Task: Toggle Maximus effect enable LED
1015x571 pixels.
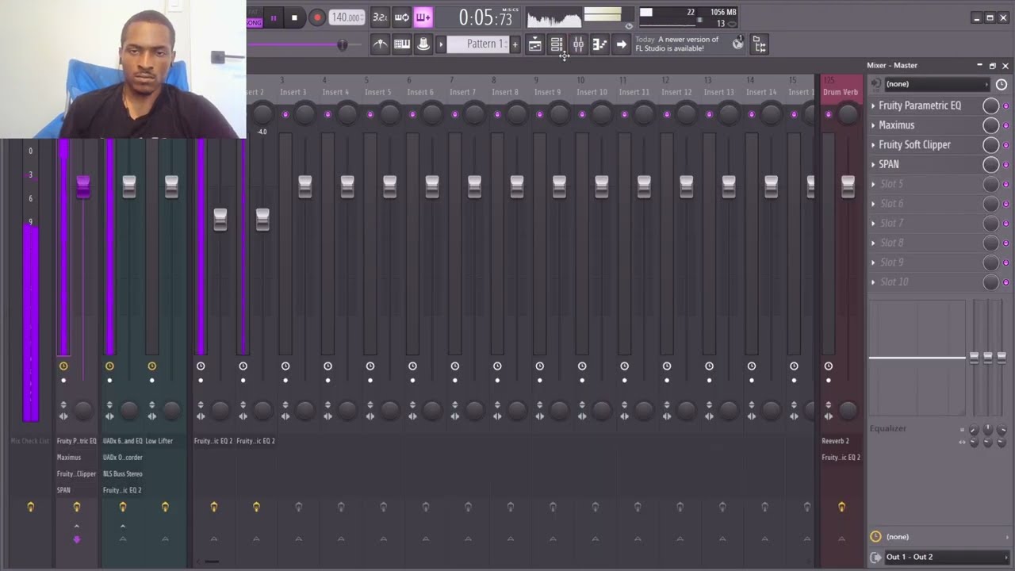Action: (x=1005, y=125)
